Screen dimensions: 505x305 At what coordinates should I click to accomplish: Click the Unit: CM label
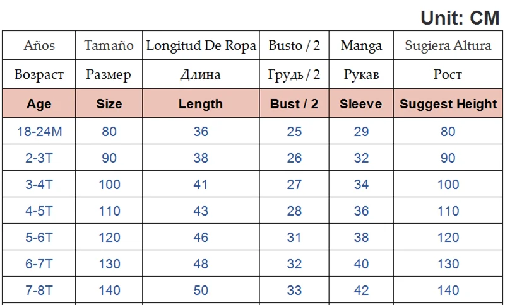(460, 18)
